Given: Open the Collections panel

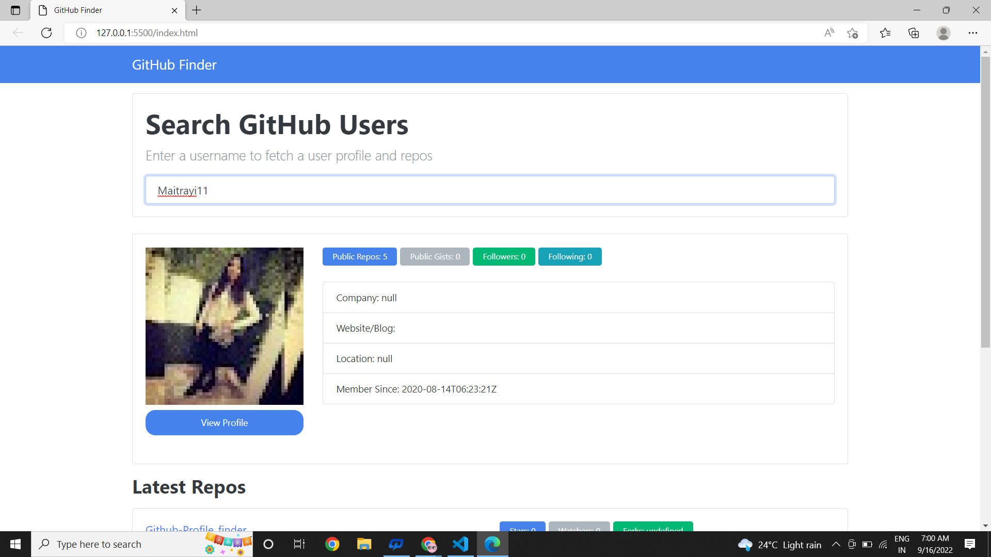Looking at the screenshot, I should tap(914, 32).
